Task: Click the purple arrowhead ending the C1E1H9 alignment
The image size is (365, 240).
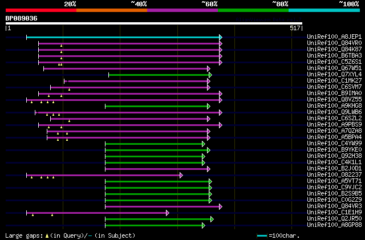Action: coord(168,213)
